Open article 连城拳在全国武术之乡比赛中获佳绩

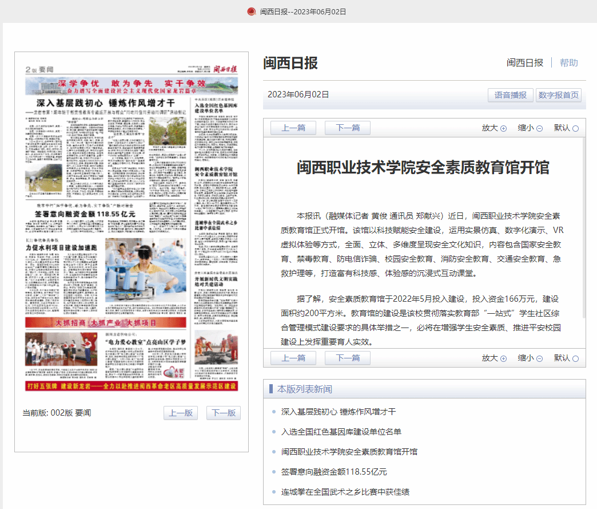[x=345, y=492]
